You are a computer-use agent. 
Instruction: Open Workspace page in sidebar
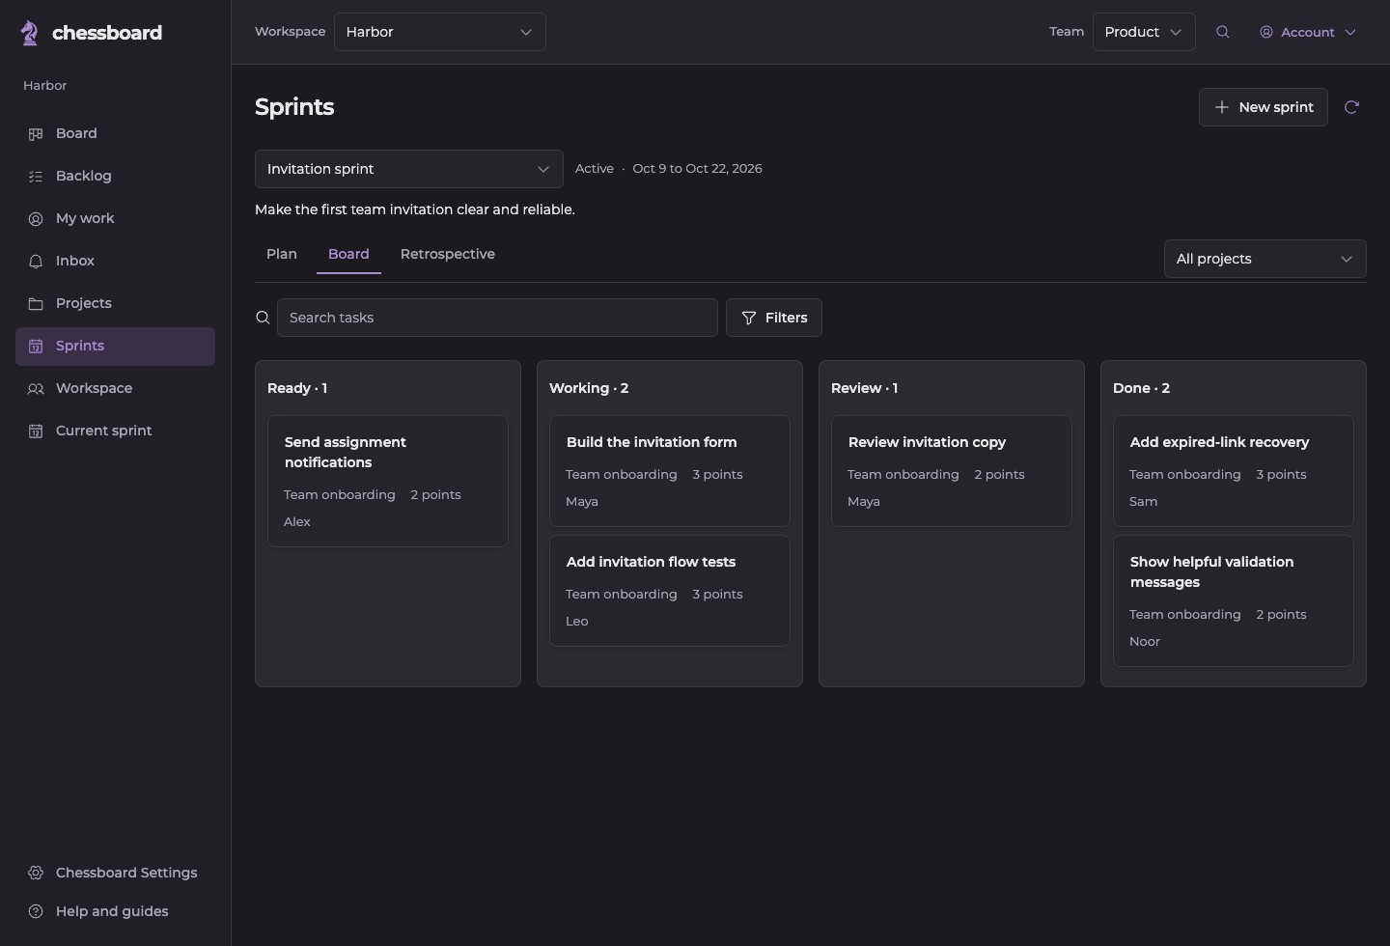(x=115, y=389)
